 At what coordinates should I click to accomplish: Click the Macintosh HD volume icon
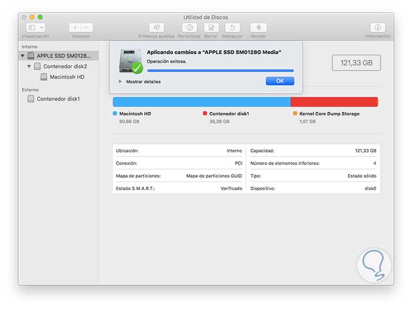point(44,77)
